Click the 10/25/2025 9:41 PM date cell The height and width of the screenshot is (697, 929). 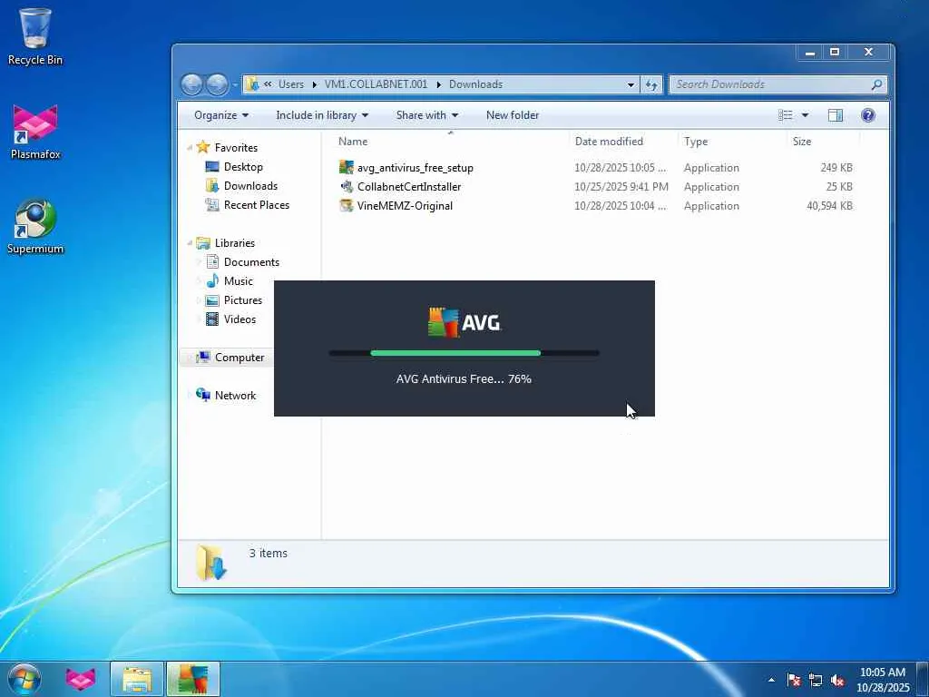coord(621,187)
